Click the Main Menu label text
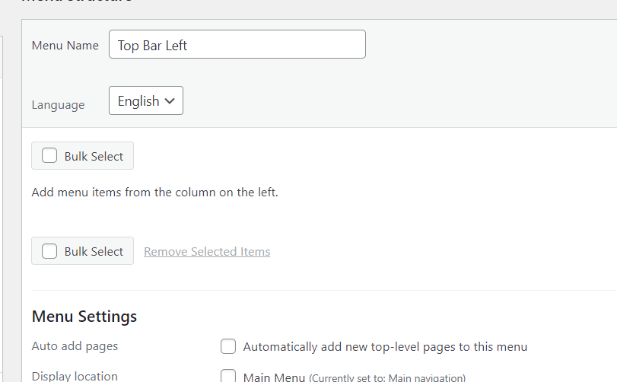 pos(274,377)
